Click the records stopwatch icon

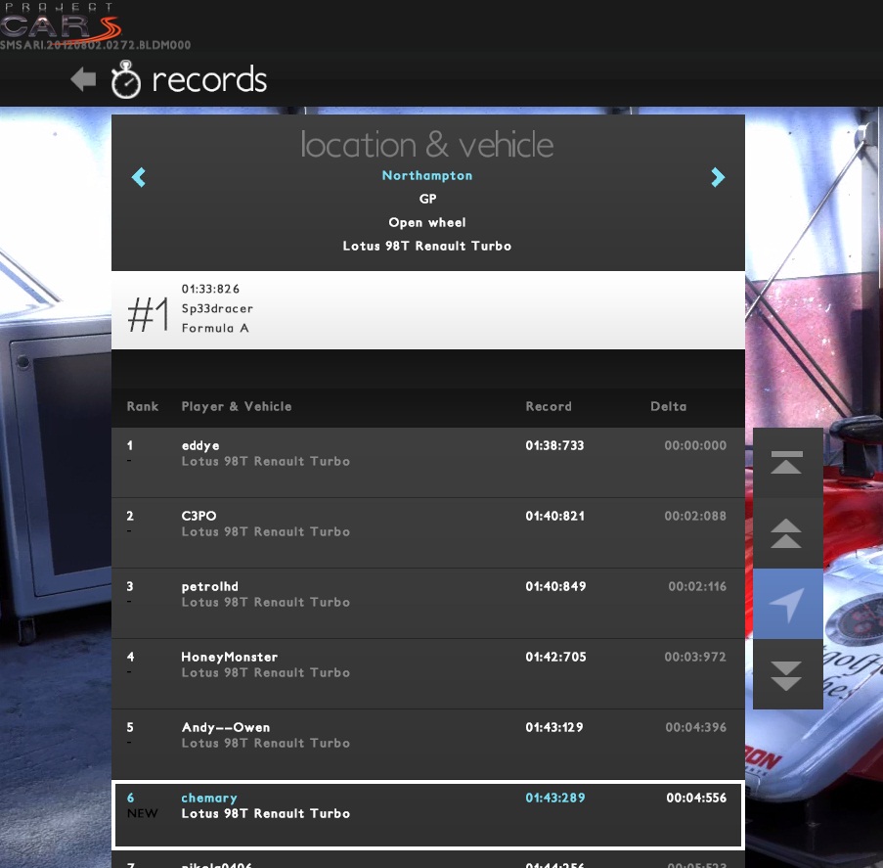click(125, 79)
